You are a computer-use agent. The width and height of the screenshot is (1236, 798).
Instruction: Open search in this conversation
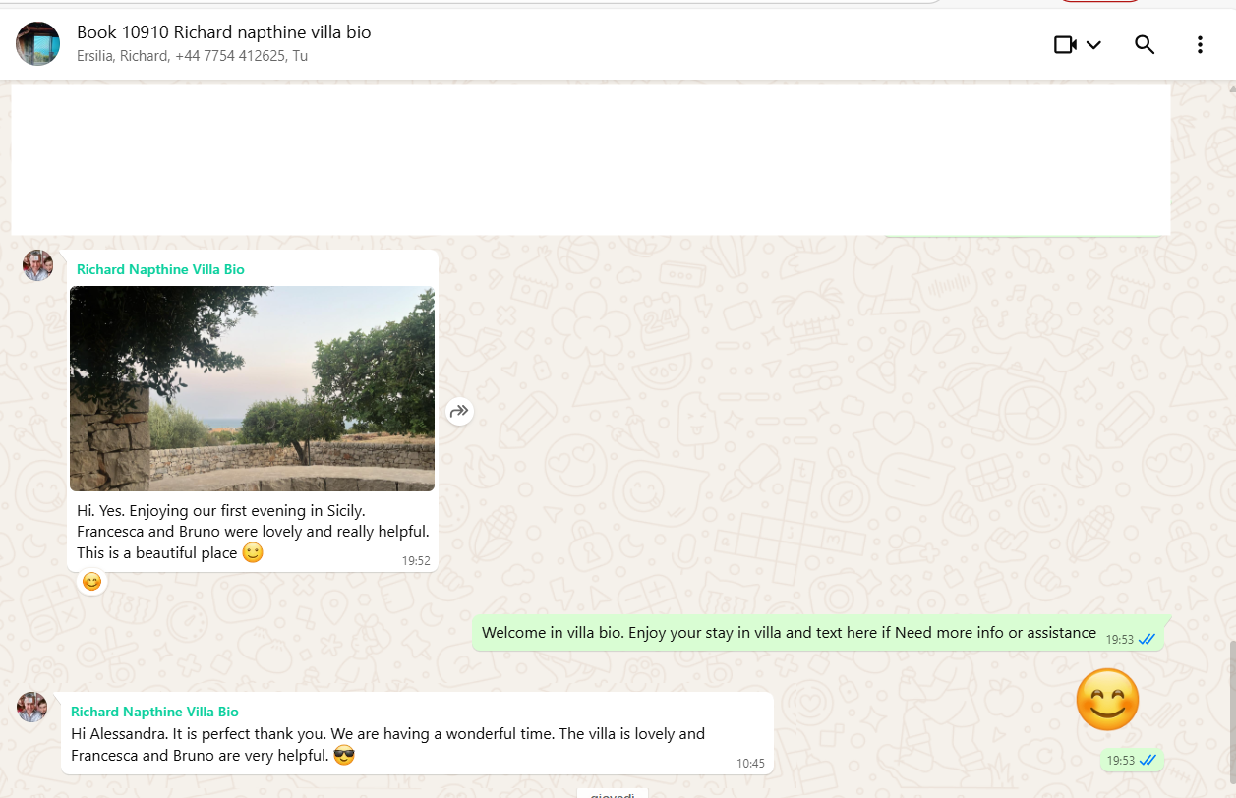click(x=1145, y=45)
